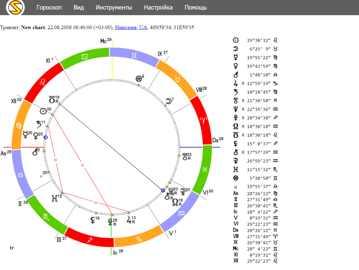Click the Aries sign segment on zodiac ring
This screenshot has height=270, width=359.
coord(203,121)
